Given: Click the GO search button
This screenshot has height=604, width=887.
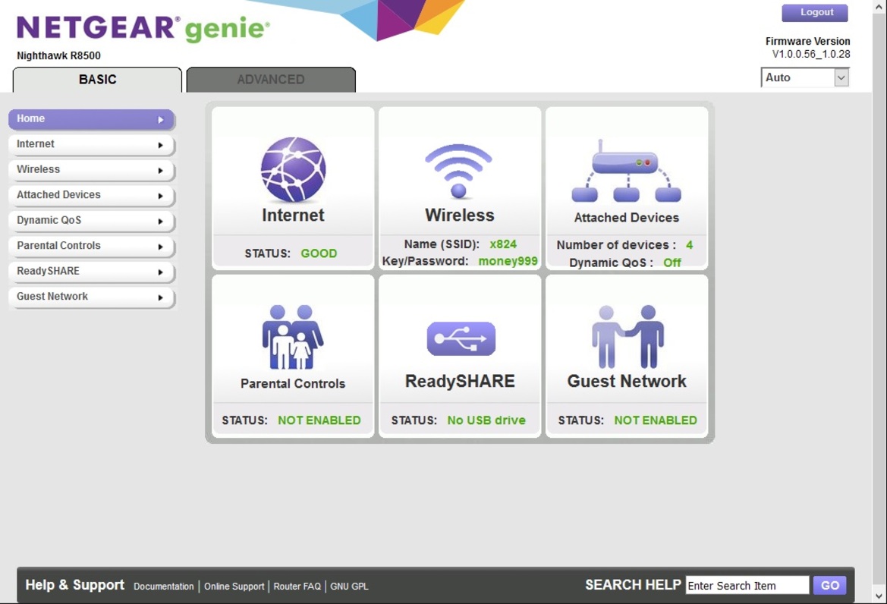Looking at the screenshot, I should (x=830, y=585).
